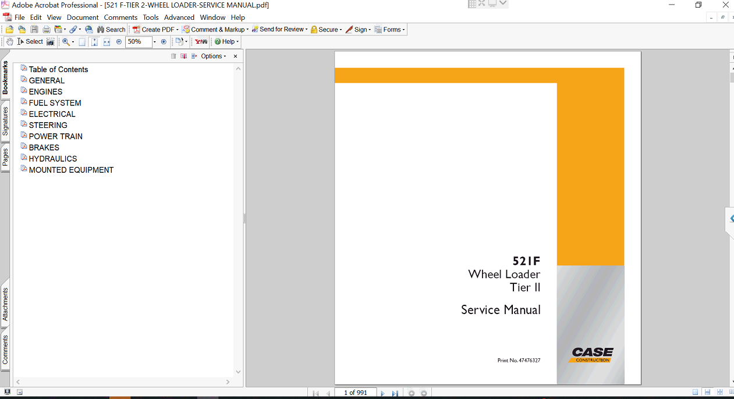
Task: Click the Print icon in toolbar
Action: coord(46,30)
